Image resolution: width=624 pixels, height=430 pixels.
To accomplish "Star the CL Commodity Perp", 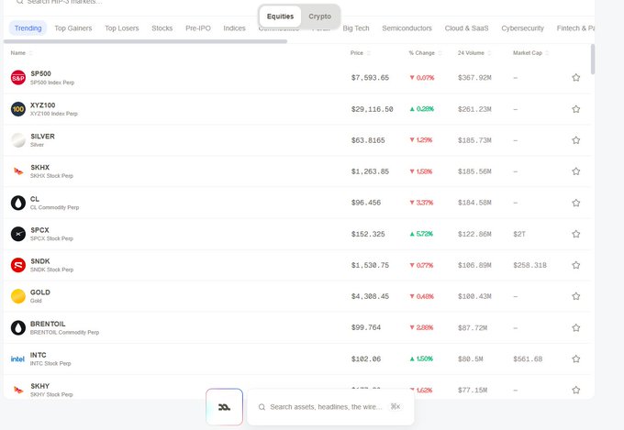I will (x=575, y=203).
